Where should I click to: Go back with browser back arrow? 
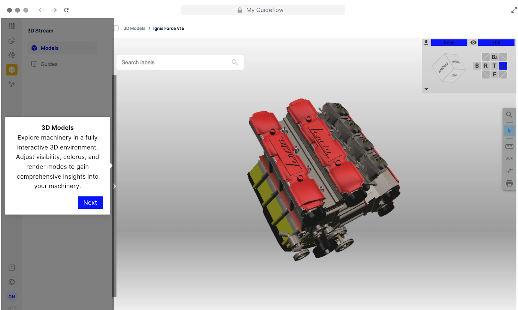tap(41, 10)
